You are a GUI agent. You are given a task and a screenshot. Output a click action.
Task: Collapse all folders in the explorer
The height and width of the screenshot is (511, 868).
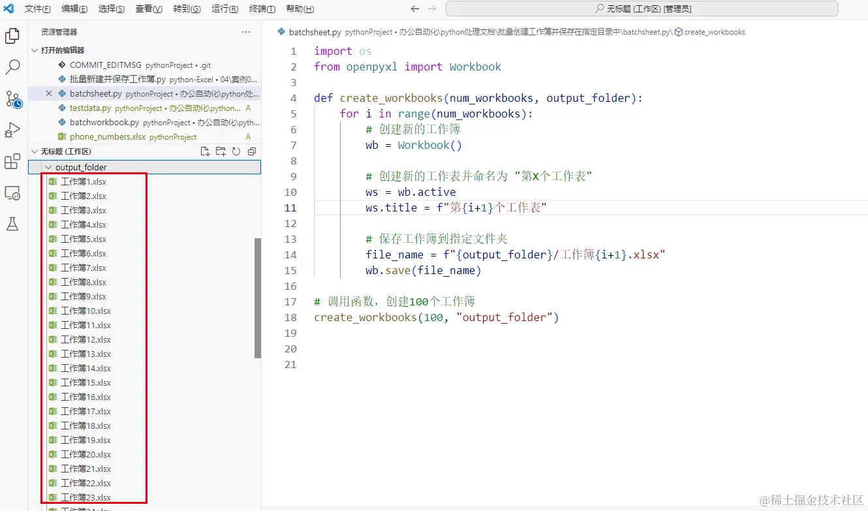251,151
